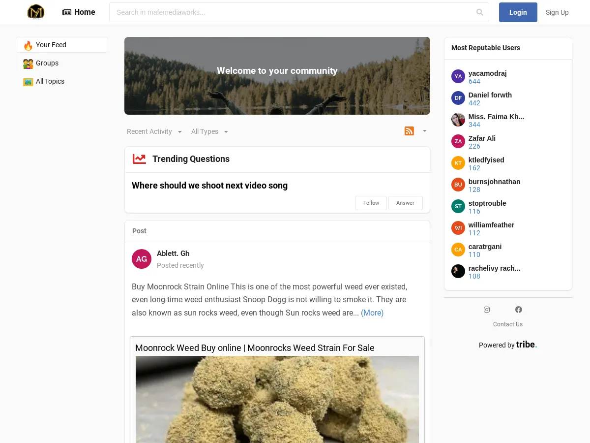Open the RSS feed icon
This screenshot has width=590, height=443.
(409, 131)
